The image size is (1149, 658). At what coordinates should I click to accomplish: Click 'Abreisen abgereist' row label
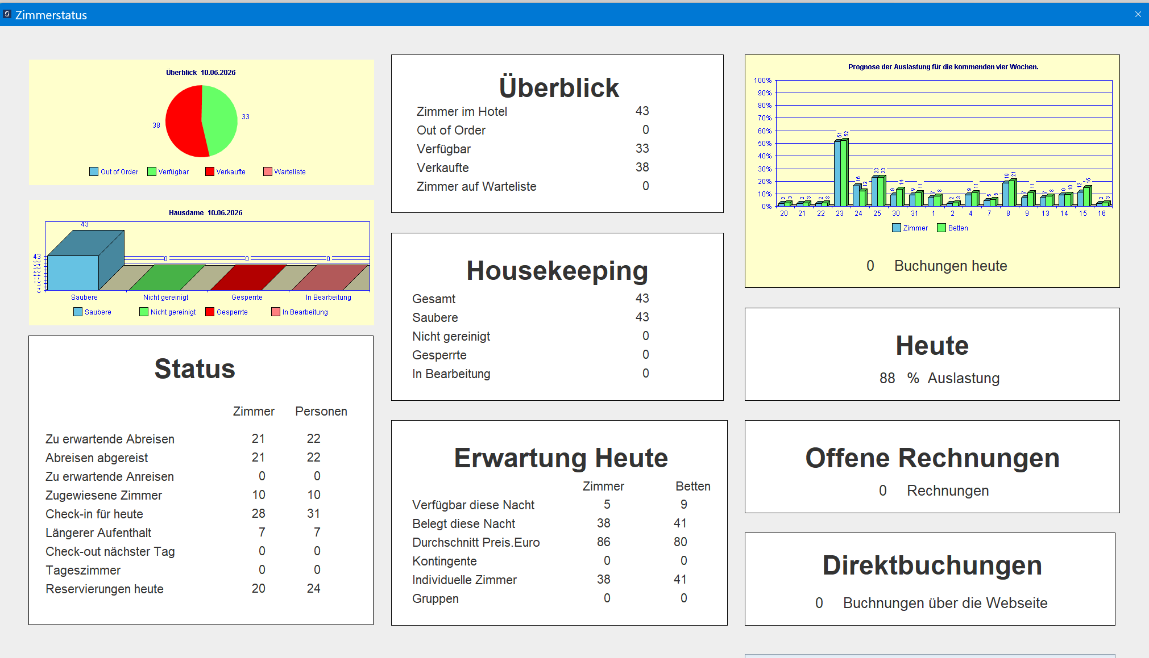(97, 458)
